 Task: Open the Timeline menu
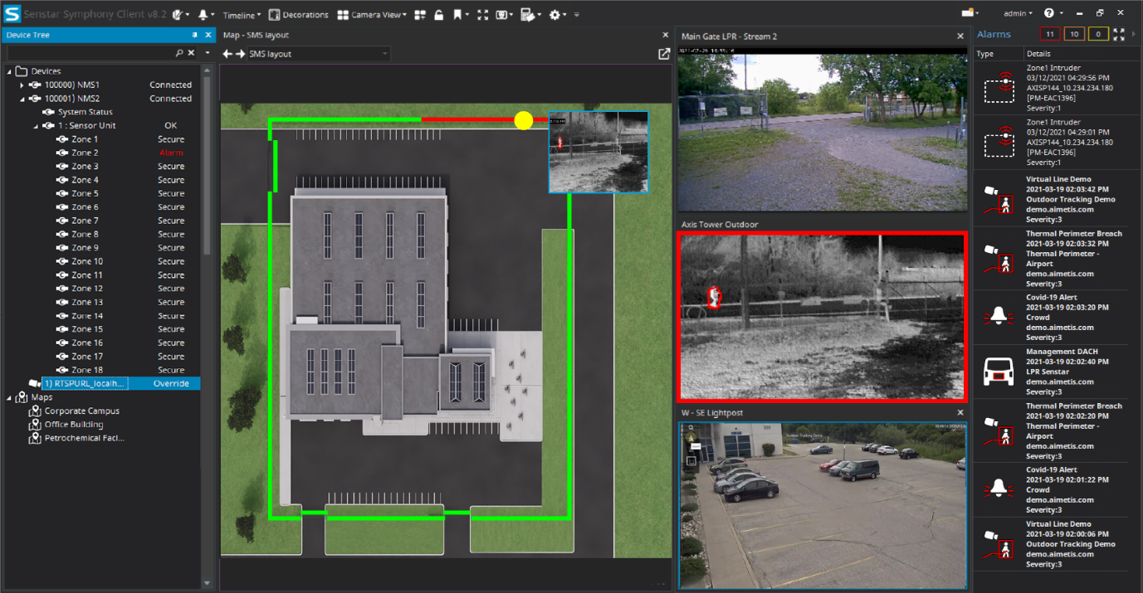(x=242, y=14)
